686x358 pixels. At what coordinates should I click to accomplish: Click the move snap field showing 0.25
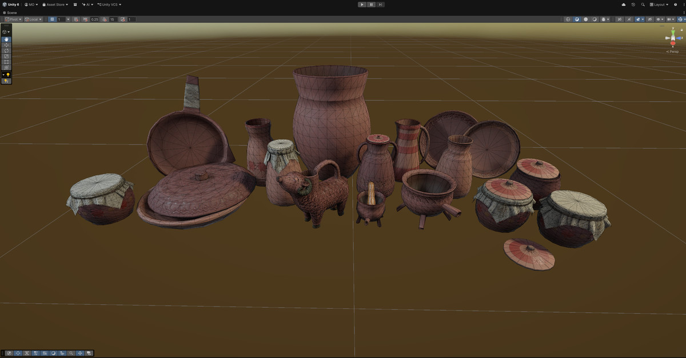(x=94, y=19)
